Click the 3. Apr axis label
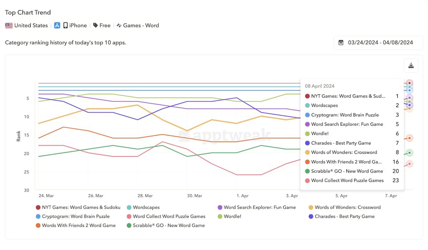The height and width of the screenshot is (250, 428). pos(292,196)
